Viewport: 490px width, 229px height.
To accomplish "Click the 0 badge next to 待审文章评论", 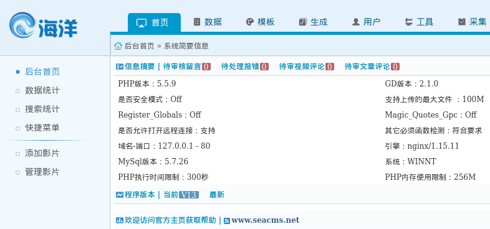I will coord(395,67).
